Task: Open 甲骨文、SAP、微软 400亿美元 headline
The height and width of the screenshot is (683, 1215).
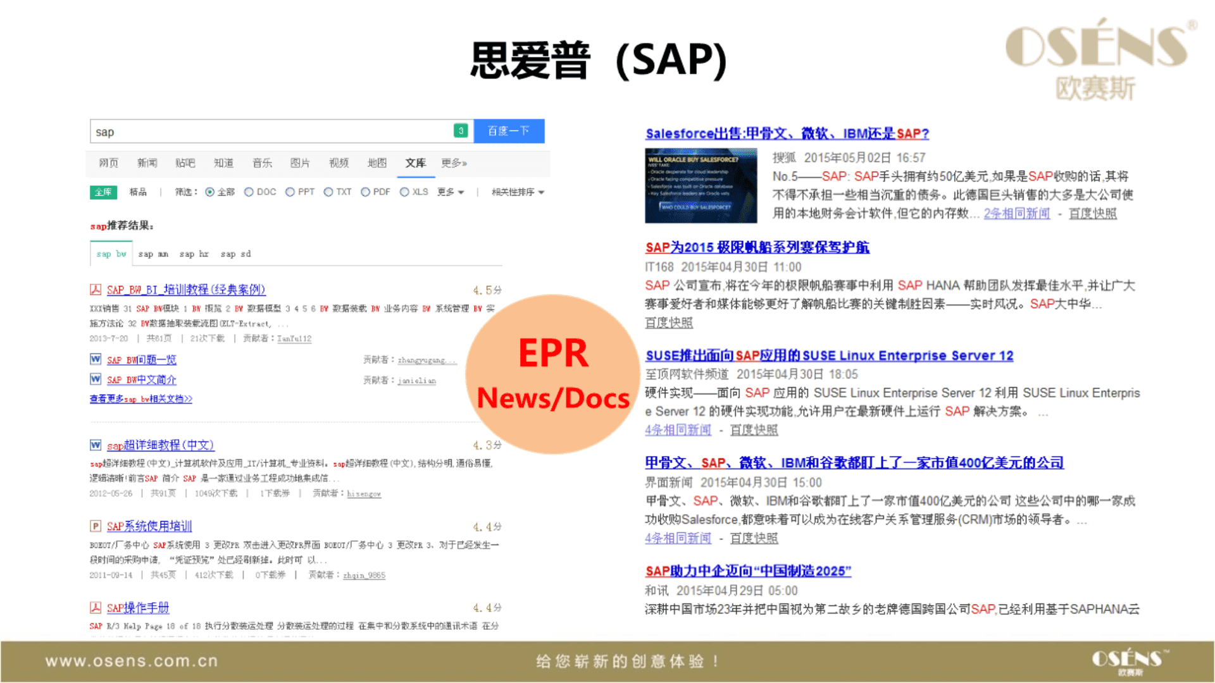Action: pyautogui.click(x=854, y=463)
